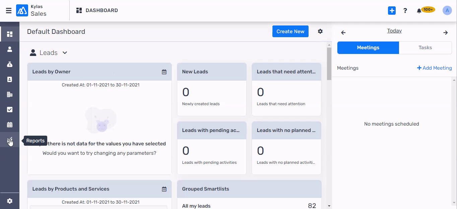
Task: Switch to the Tasks tab
Action: click(x=425, y=48)
